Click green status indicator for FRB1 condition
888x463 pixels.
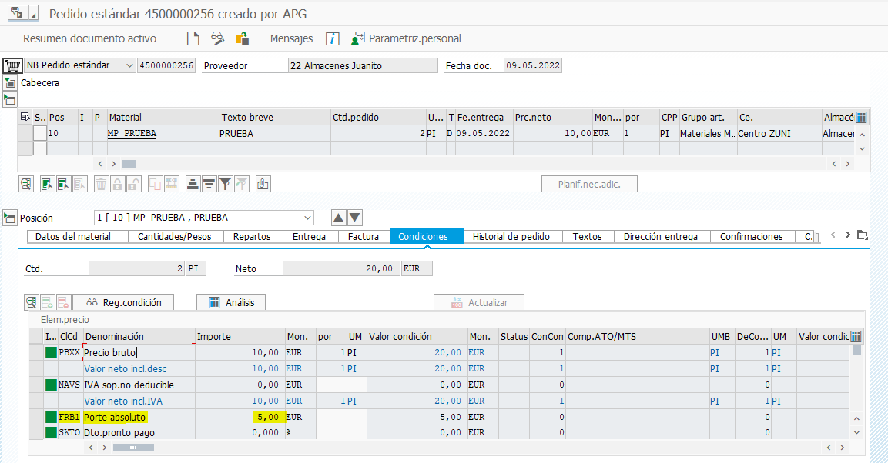(x=51, y=417)
